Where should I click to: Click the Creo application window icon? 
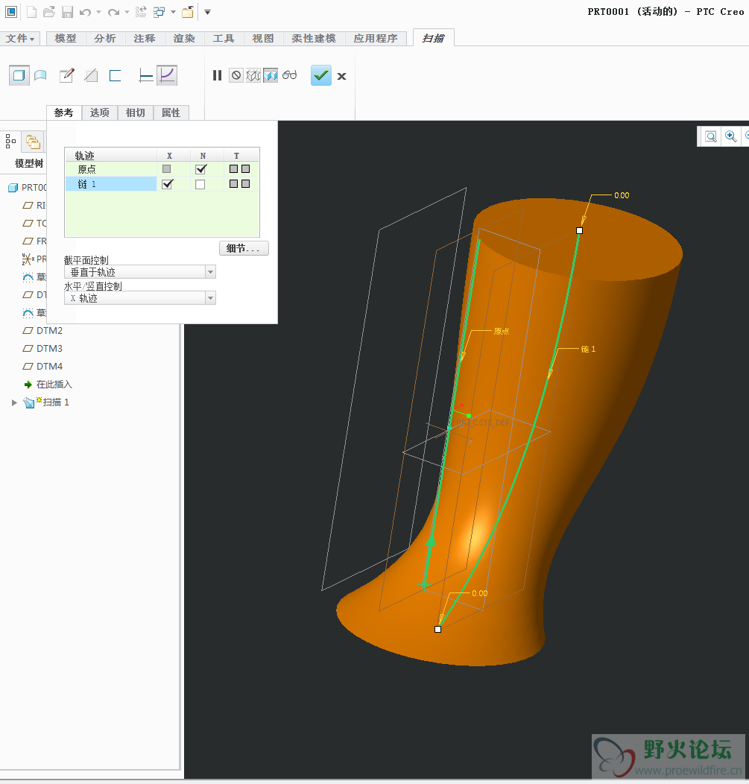click(11, 11)
